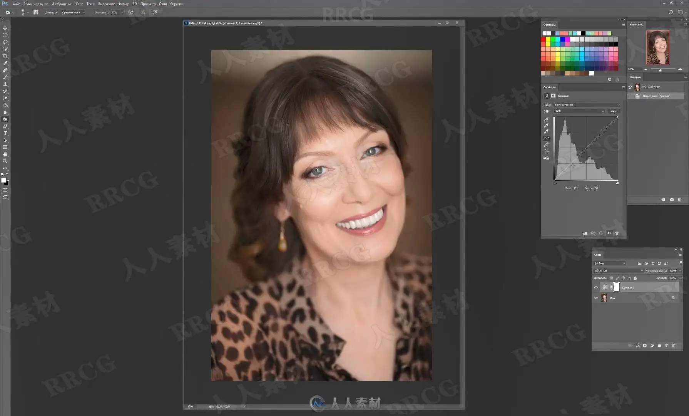Delete layer with Layers panel trash icon
This screenshot has width=689, height=416.
tap(674, 346)
